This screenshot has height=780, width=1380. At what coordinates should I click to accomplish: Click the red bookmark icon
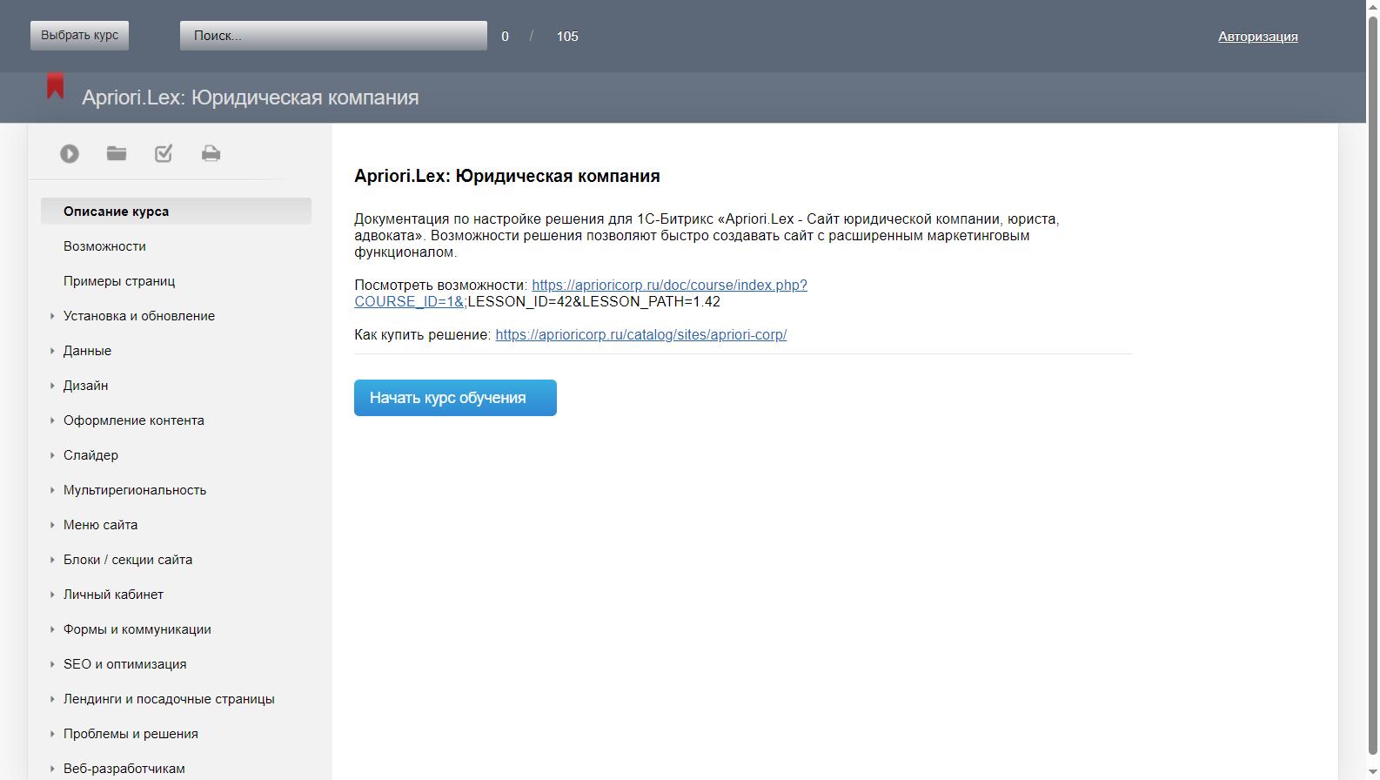pyautogui.click(x=56, y=86)
